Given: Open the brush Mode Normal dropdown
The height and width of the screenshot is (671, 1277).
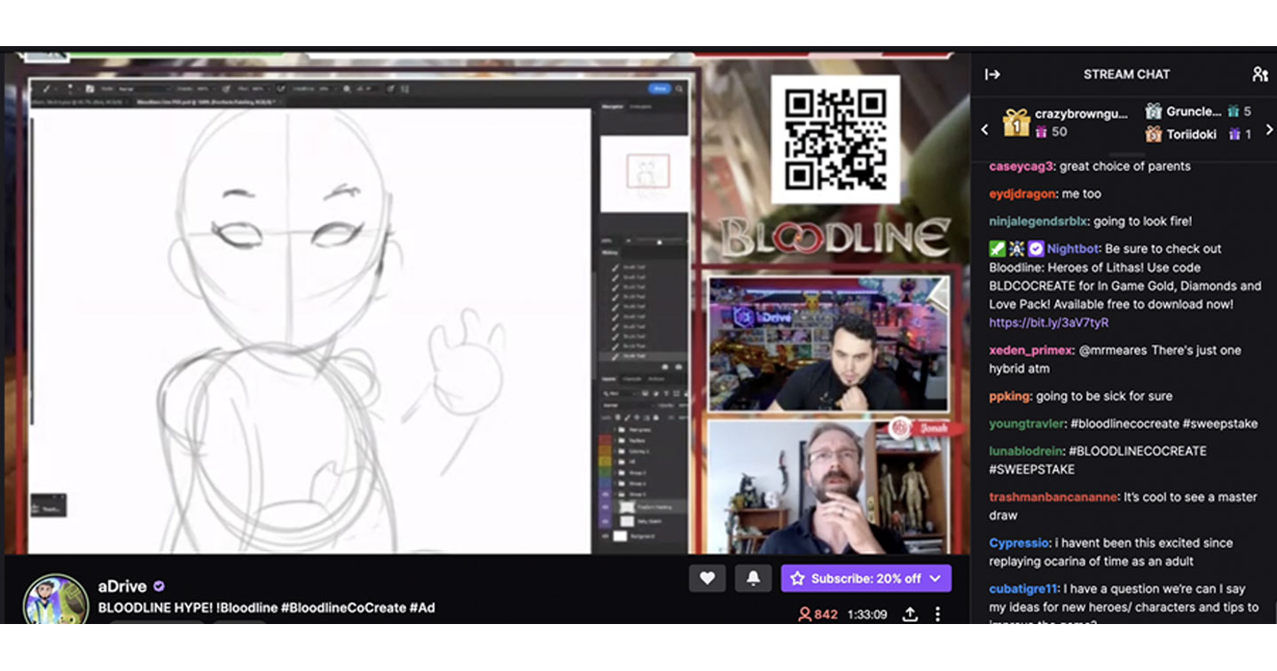Looking at the screenshot, I should click(x=144, y=89).
